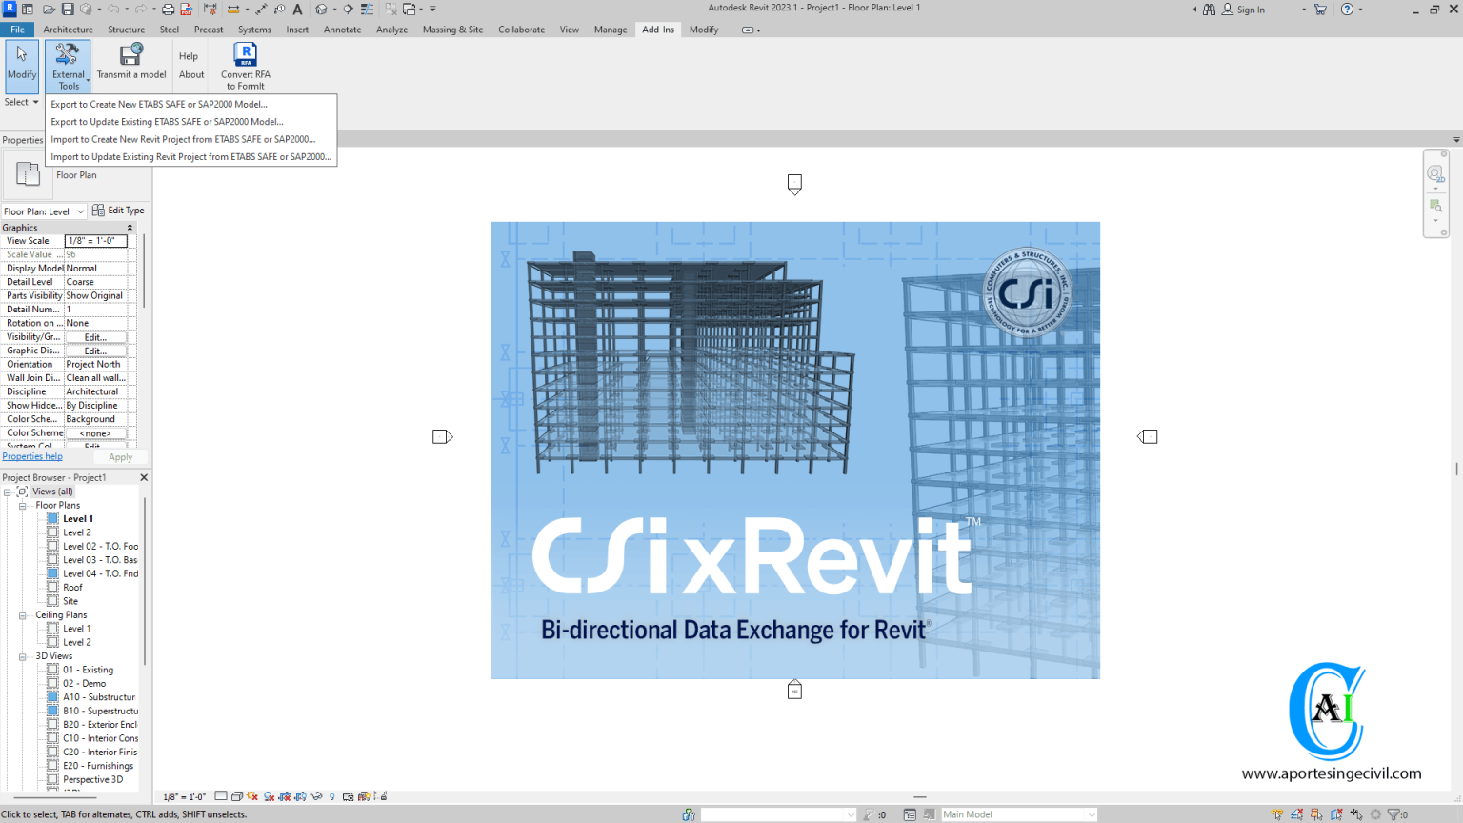Open the File tab
This screenshot has width=1463, height=823.
tap(17, 30)
